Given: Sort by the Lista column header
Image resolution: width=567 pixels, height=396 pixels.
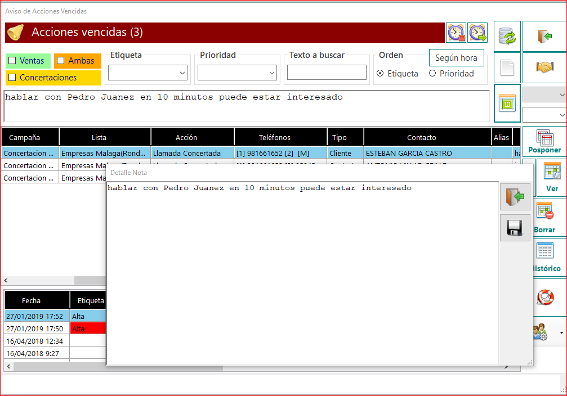Looking at the screenshot, I should click(105, 137).
